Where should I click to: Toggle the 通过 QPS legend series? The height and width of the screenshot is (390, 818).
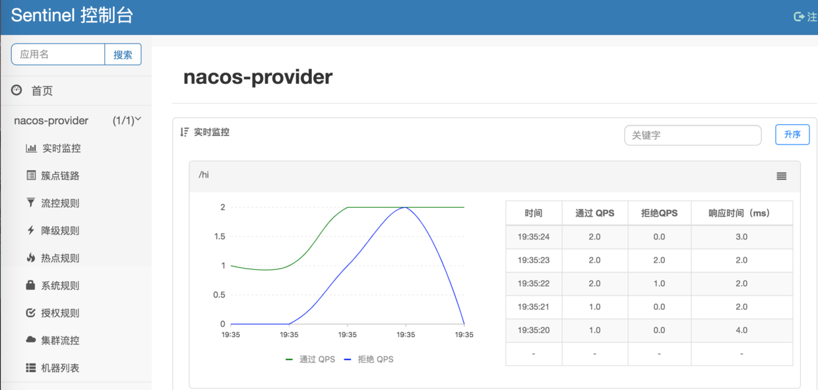[x=311, y=360]
